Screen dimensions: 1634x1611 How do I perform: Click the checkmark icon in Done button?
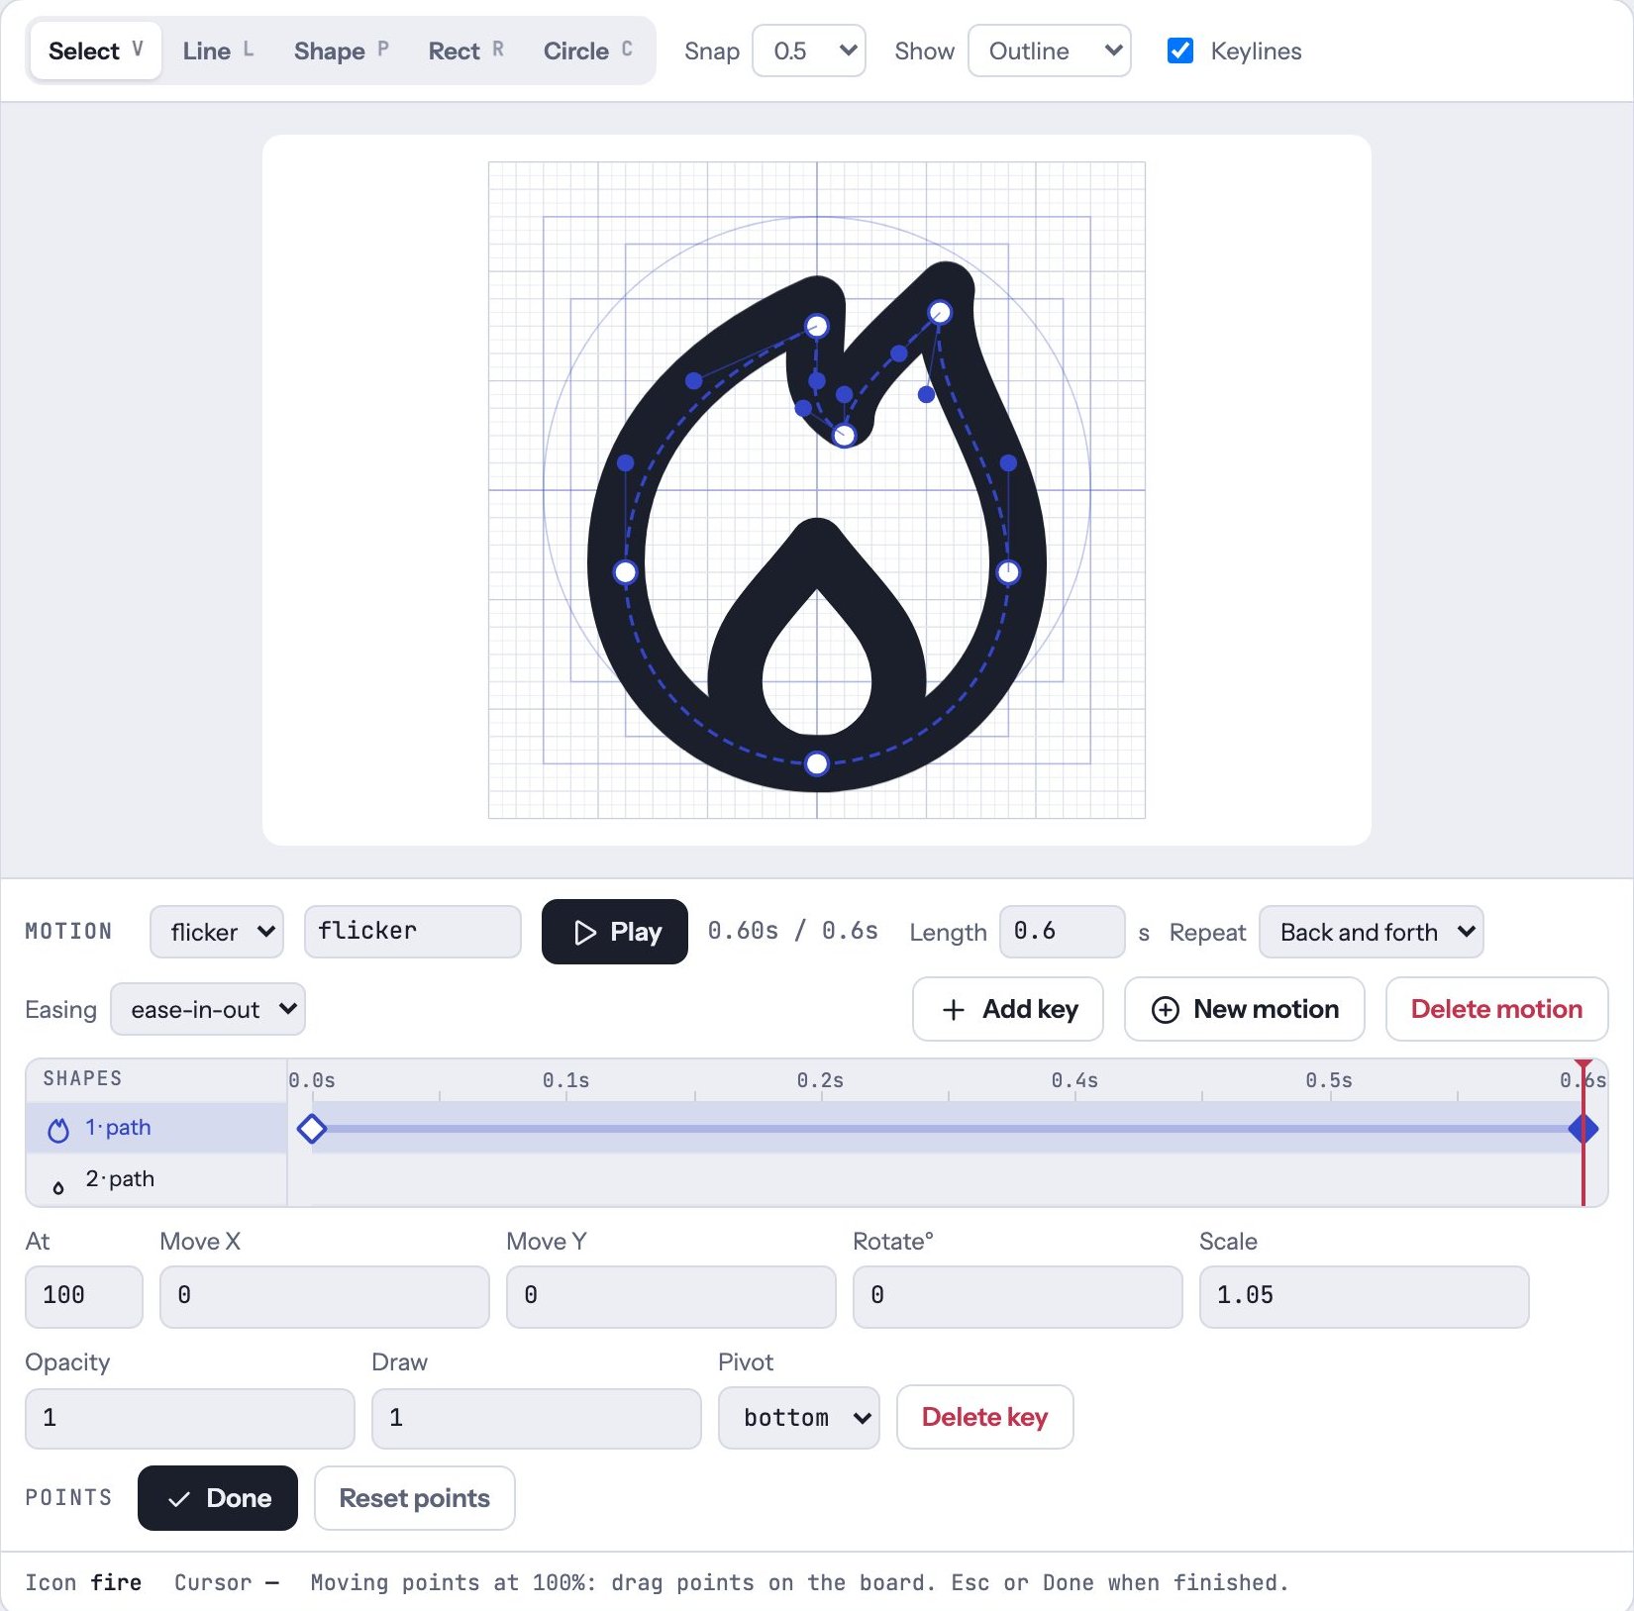(x=179, y=1499)
